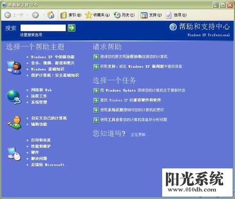Click the computer and mouse hardware icon
This screenshot has height=199, width=235.
14,154
